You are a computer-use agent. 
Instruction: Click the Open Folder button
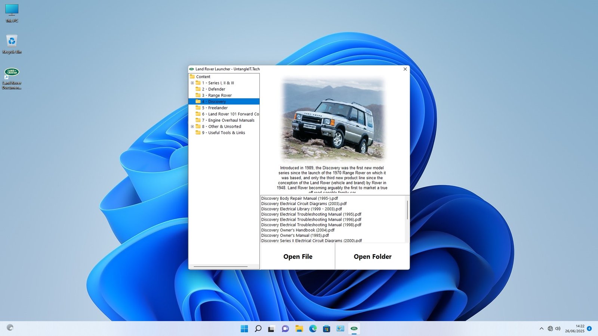coord(372,256)
